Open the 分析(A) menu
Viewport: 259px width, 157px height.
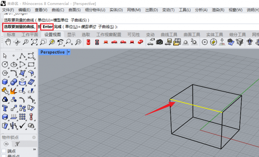[201, 10]
